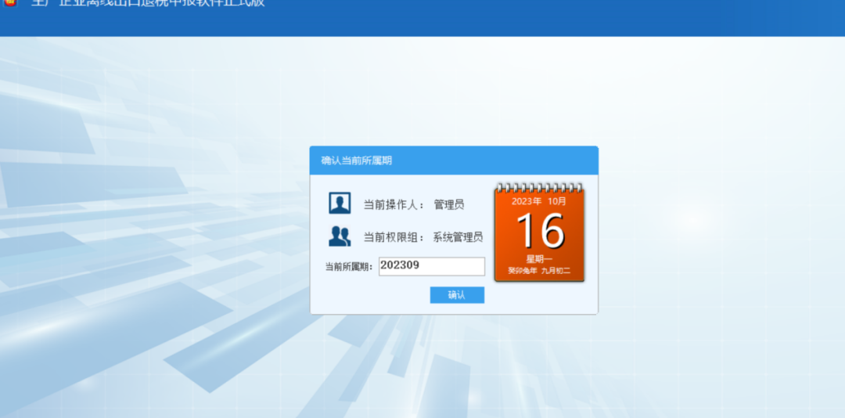
Task: Click the 当前所属期 field label
Action: pos(349,266)
